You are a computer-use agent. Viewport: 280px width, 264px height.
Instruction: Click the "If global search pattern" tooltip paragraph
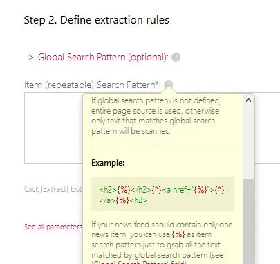[156, 116]
